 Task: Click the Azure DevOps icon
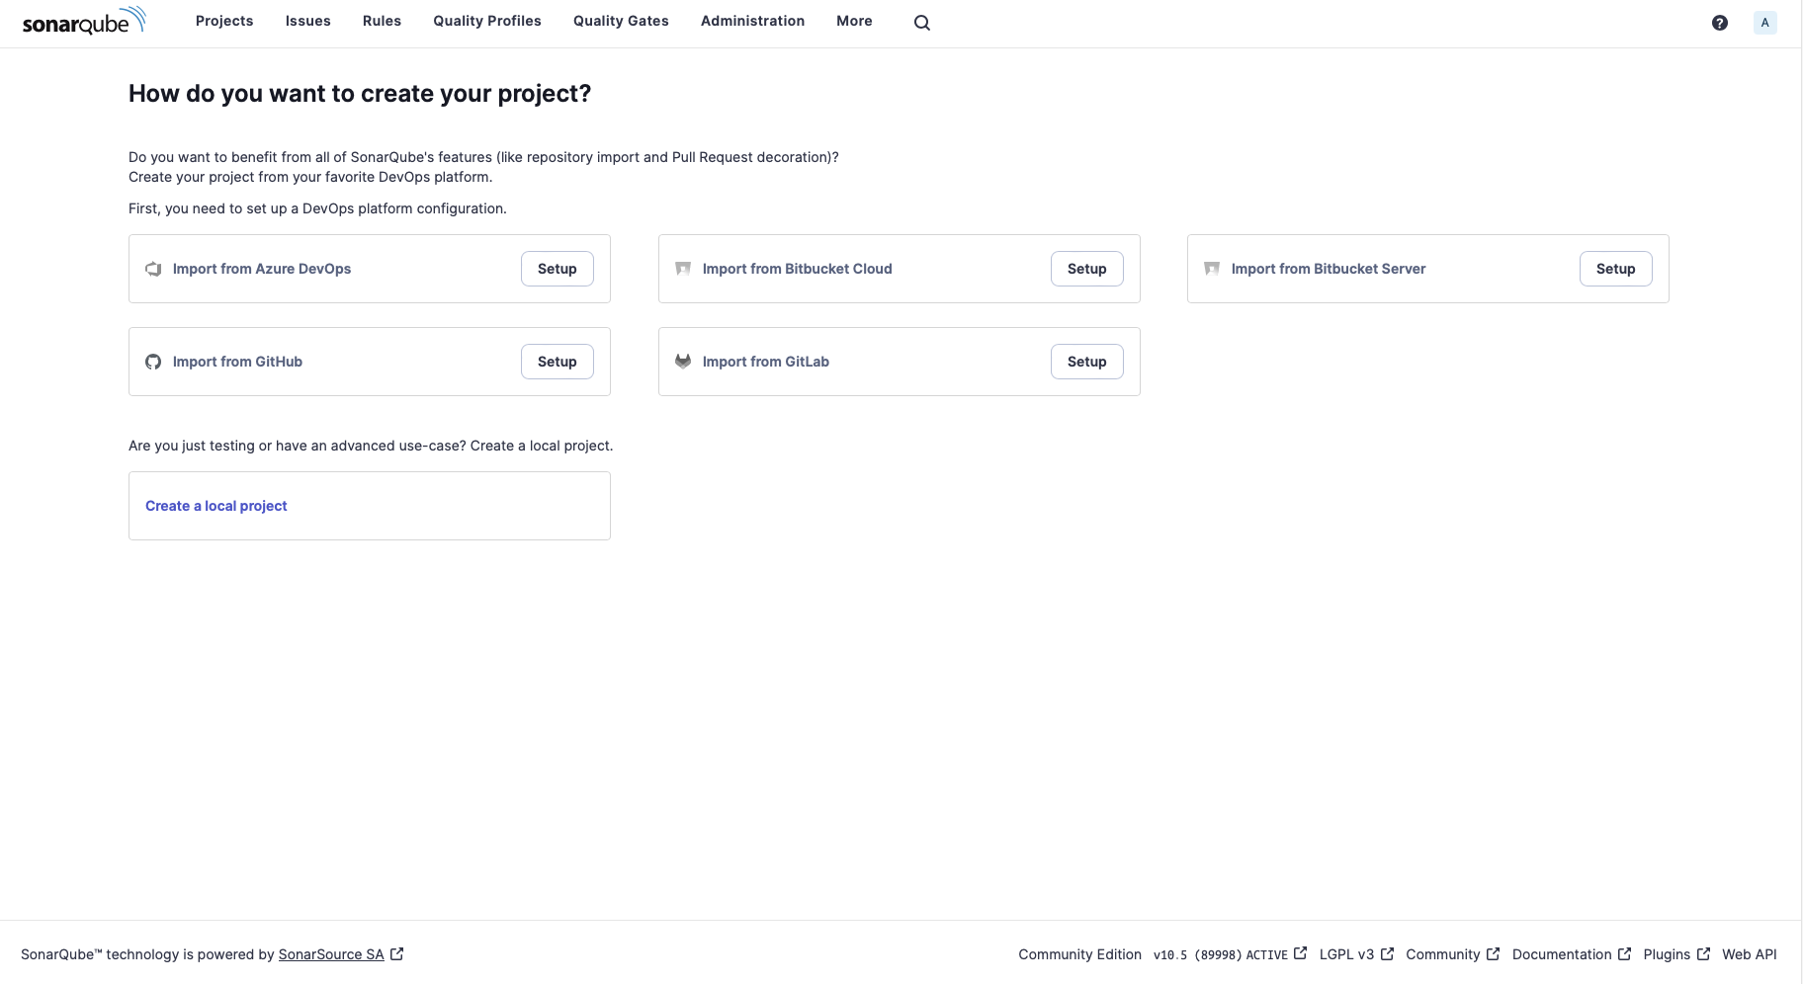click(153, 269)
